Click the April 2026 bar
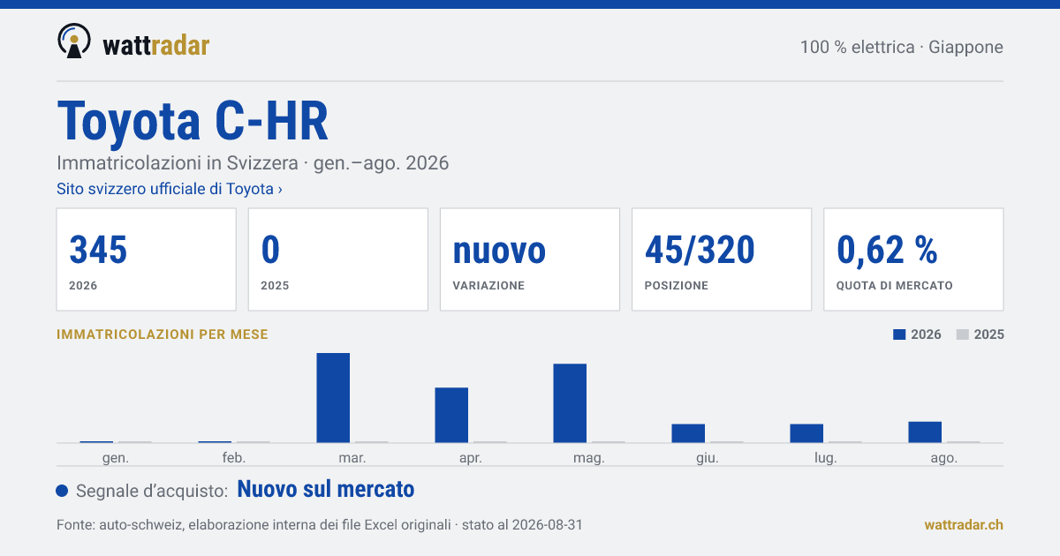Screen dimensions: 1060x556 [x=451, y=416]
